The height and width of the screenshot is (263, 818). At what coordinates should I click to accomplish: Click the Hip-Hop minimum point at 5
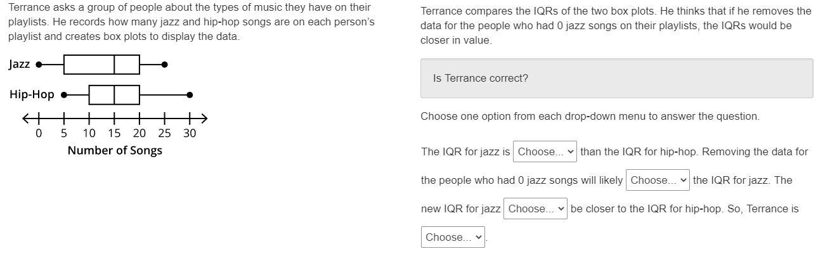pyautogui.click(x=63, y=95)
